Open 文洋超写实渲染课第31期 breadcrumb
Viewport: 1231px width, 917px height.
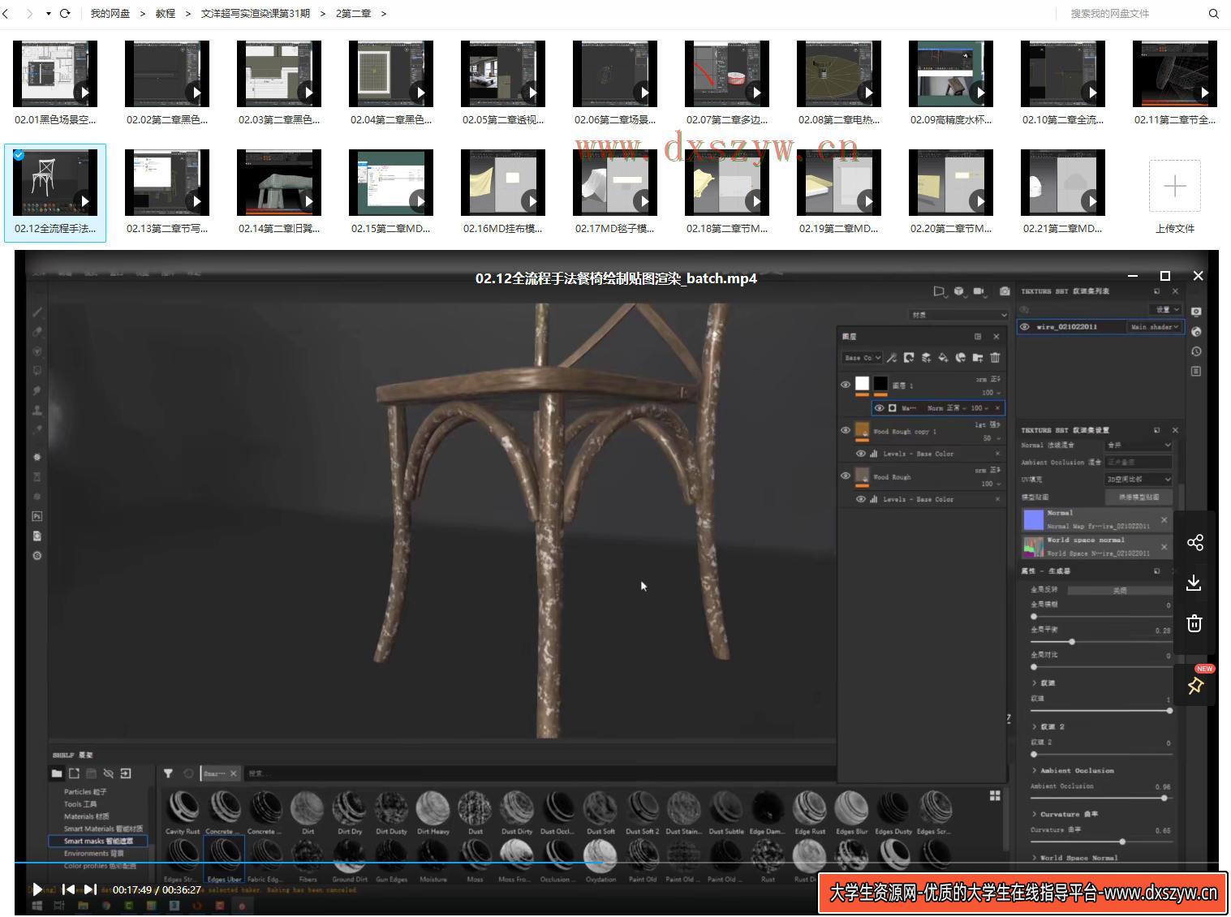(256, 14)
